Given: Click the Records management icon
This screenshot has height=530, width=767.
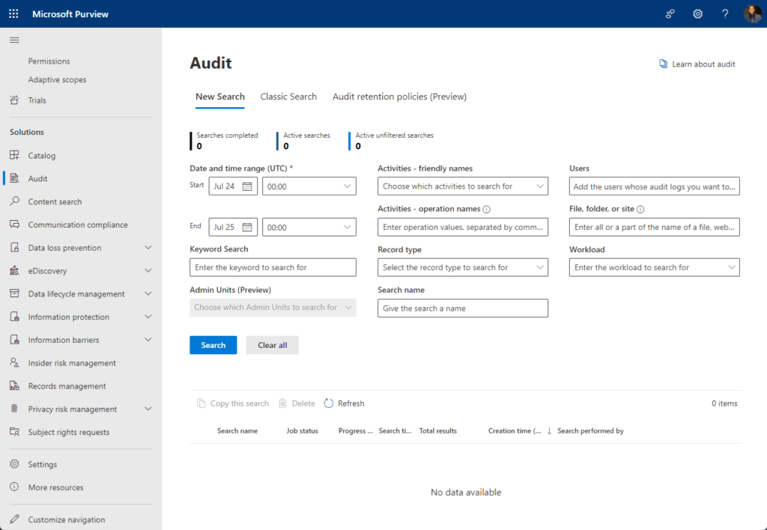Looking at the screenshot, I should tap(14, 386).
